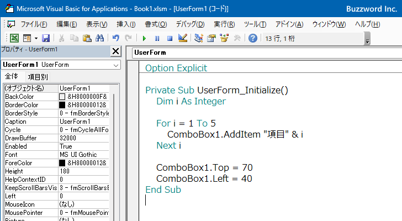Select the HelpContextID property row
The width and height of the screenshot is (402, 221).
pos(56,180)
